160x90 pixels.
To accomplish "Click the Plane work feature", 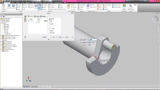I will 68,6.
